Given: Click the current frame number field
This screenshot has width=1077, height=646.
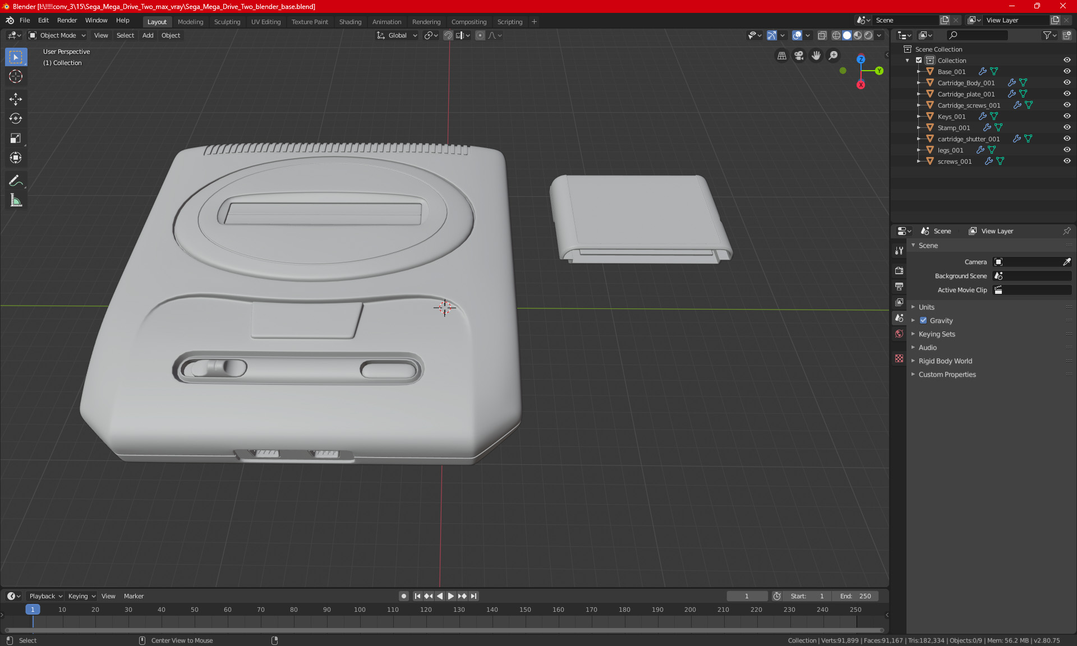Looking at the screenshot, I should 747,596.
